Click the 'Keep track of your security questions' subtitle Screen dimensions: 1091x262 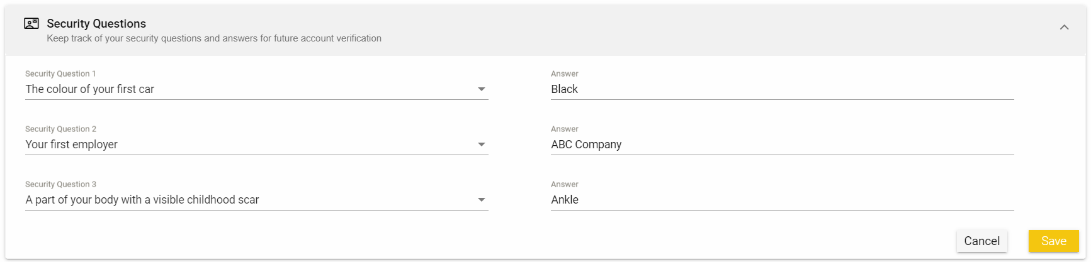(x=214, y=38)
